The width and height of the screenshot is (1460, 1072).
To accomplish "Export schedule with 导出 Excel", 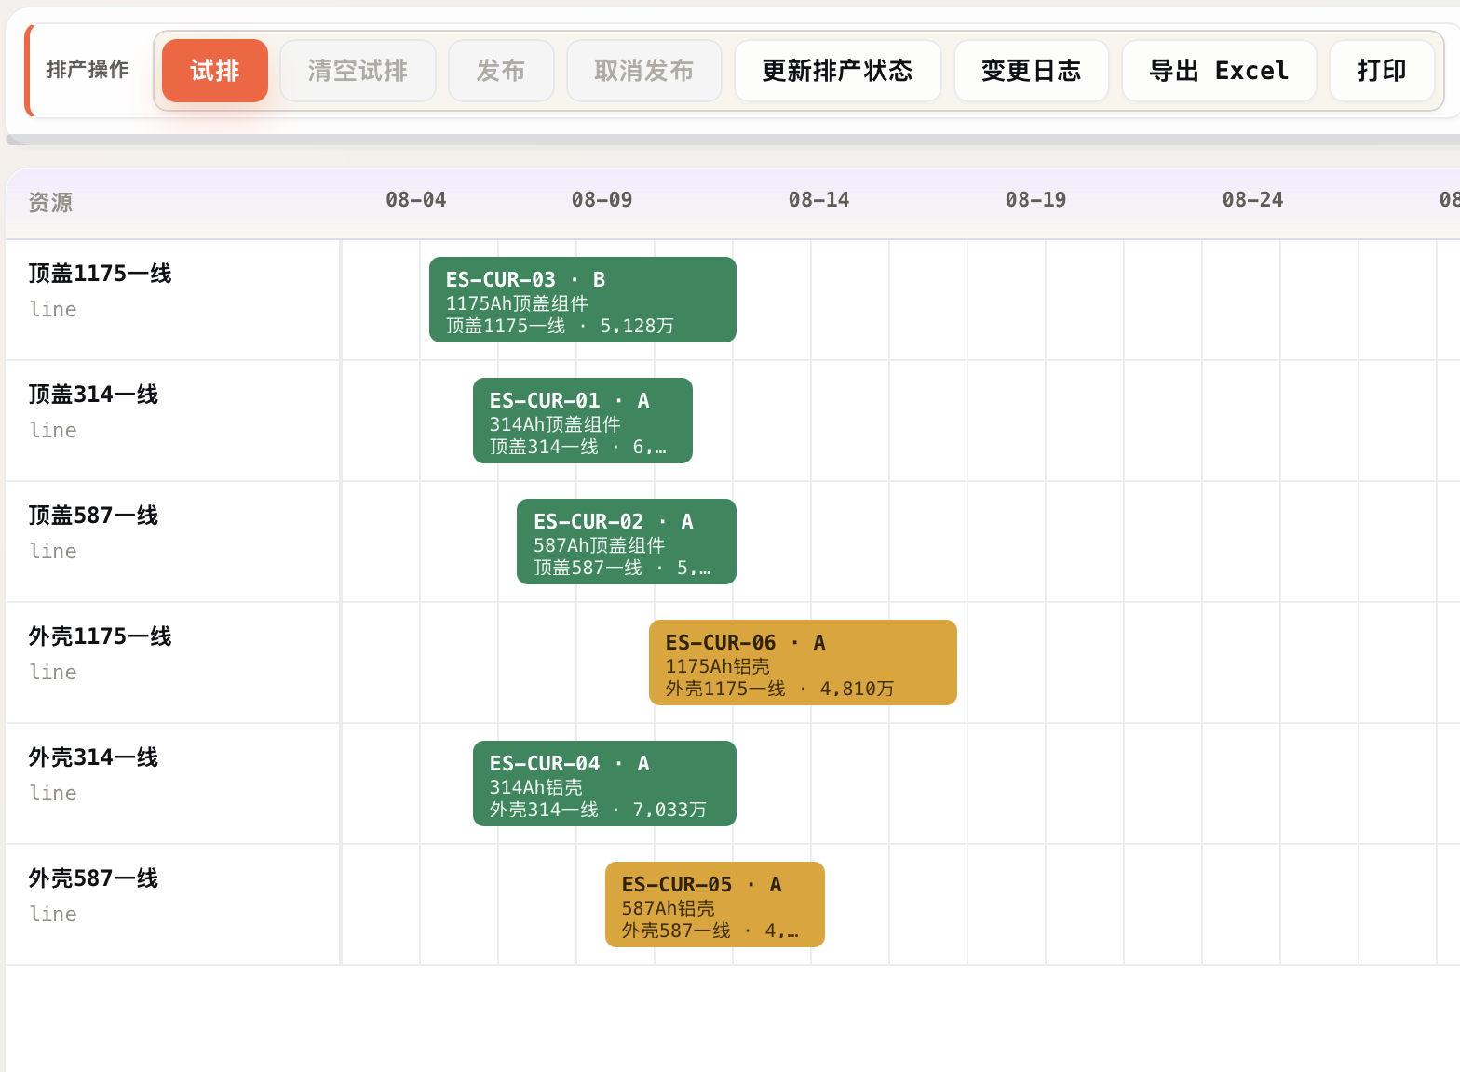I will tap(1219, 71).
